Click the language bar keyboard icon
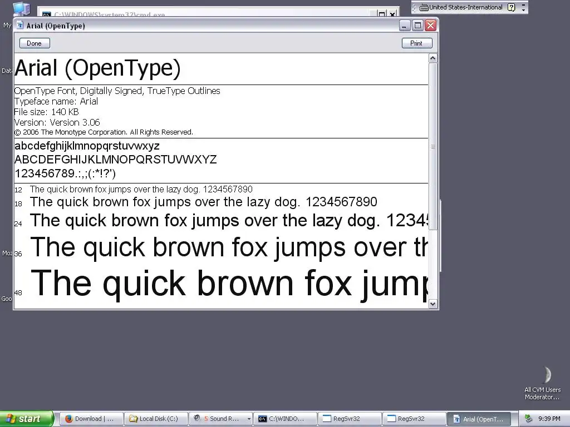 coord(424,7)
